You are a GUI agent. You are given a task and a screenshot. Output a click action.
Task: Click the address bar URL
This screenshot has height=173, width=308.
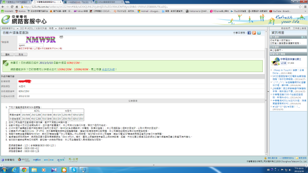96,7
